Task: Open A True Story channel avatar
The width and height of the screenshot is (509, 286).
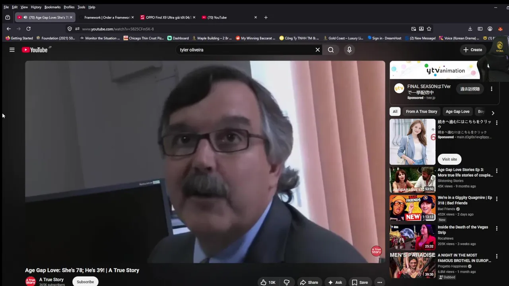Action: coord(31,282)
